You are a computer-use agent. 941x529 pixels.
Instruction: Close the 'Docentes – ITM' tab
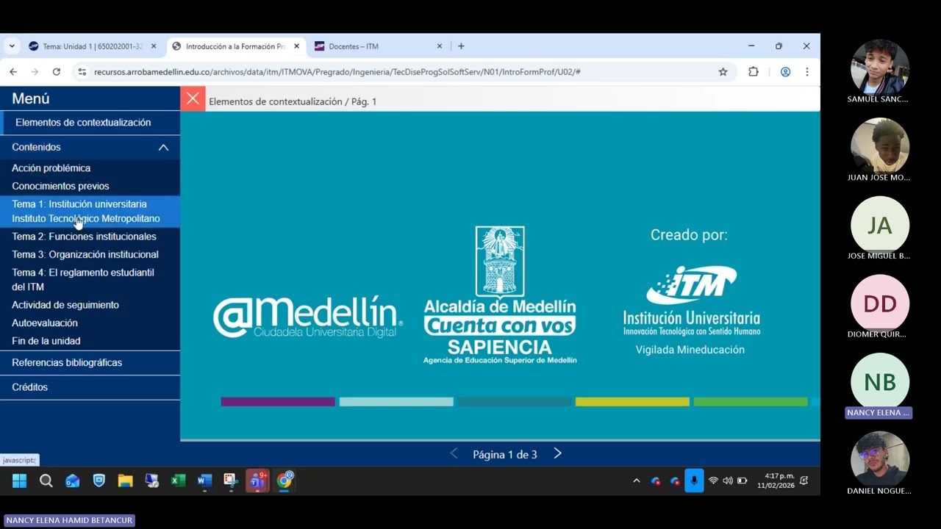click(x=440, y=46)
